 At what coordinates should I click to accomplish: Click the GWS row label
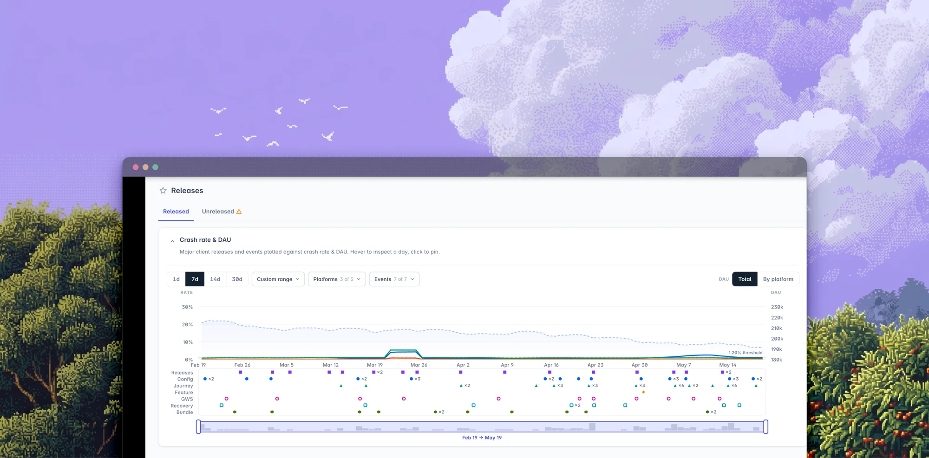click(187, 399)
